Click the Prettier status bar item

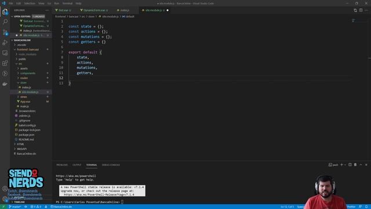click(351, 207)
